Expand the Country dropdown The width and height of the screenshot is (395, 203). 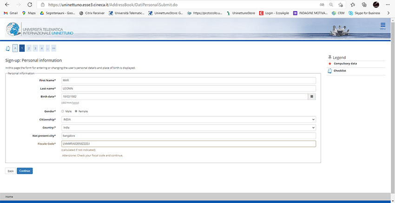coord(188,127)
